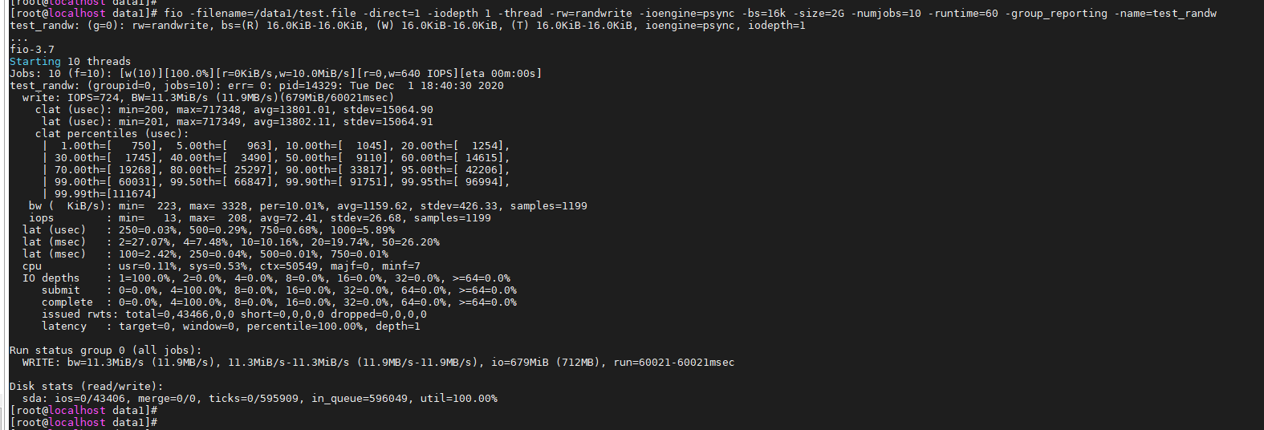
Task: Click the issued rwts totals line
Action: pos(234,314)
